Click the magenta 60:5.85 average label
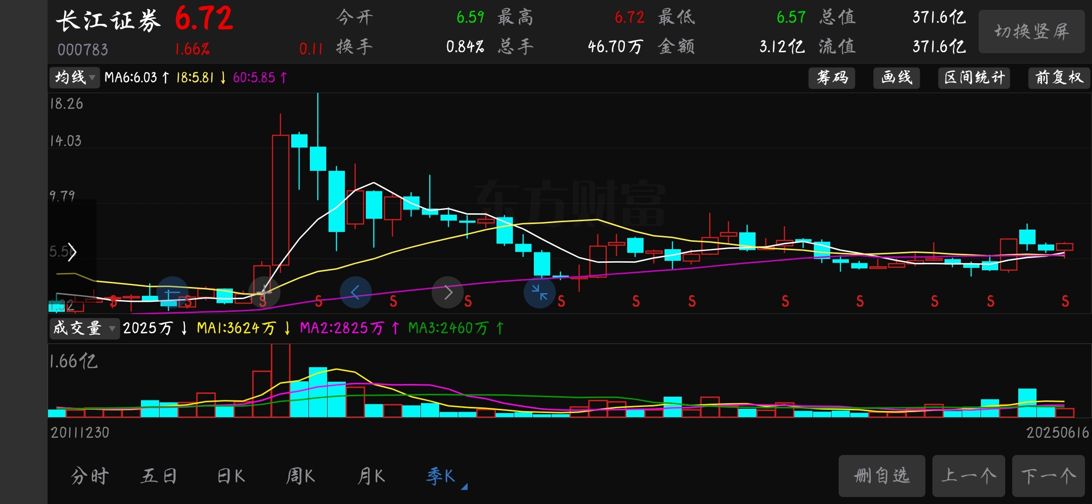This screenshot has height=504, width=1092. point(260,77)
